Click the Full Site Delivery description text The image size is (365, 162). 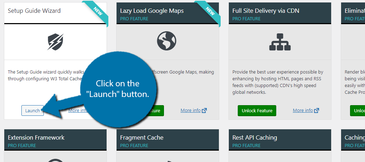point(278,82)
